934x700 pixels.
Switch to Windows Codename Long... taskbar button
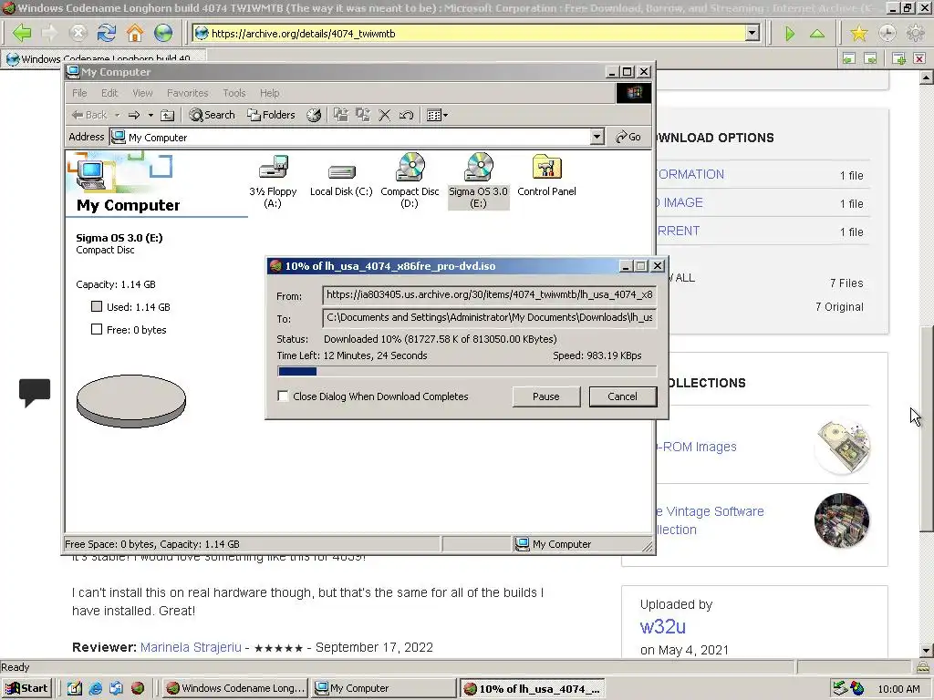click(x=234, y=688)
